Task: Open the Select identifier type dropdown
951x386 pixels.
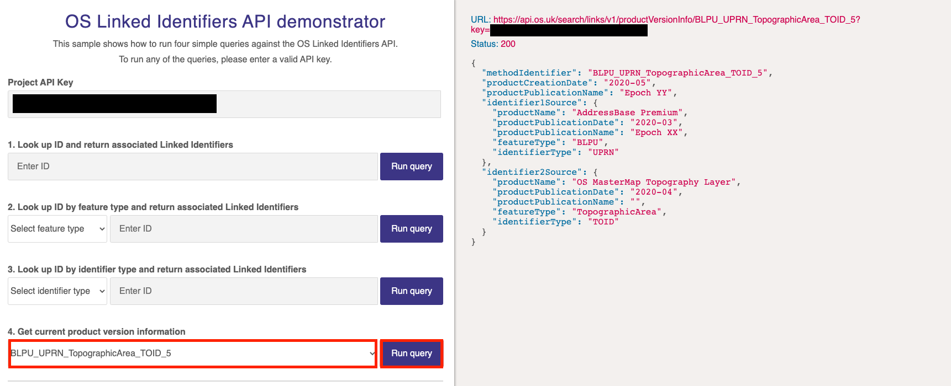Action: 57,291
